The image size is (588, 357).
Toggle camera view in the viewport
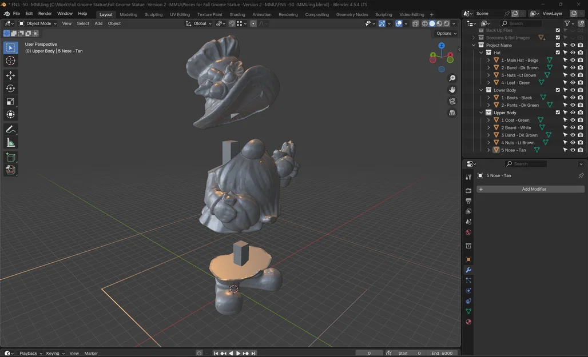pyautogui.click(x=452, y=101)
